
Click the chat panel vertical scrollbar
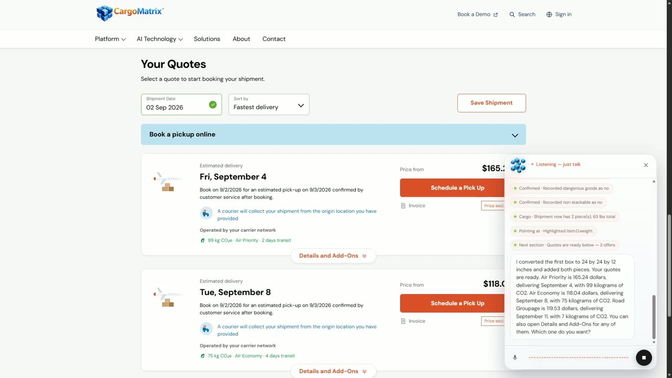654,317
